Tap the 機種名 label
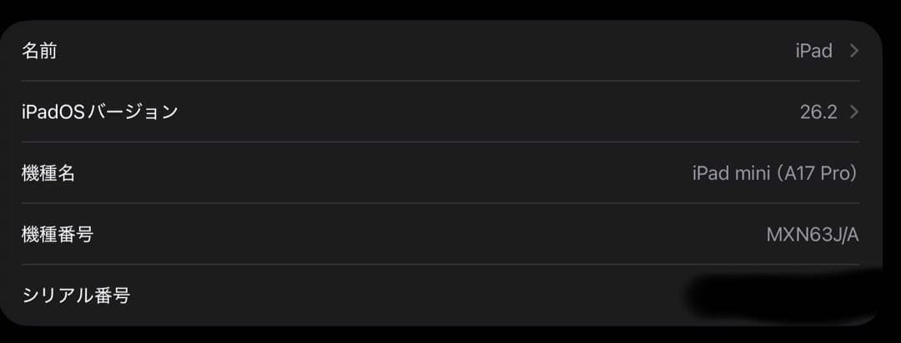Viewport: 901px width, 343px height. tap(48, 173)
